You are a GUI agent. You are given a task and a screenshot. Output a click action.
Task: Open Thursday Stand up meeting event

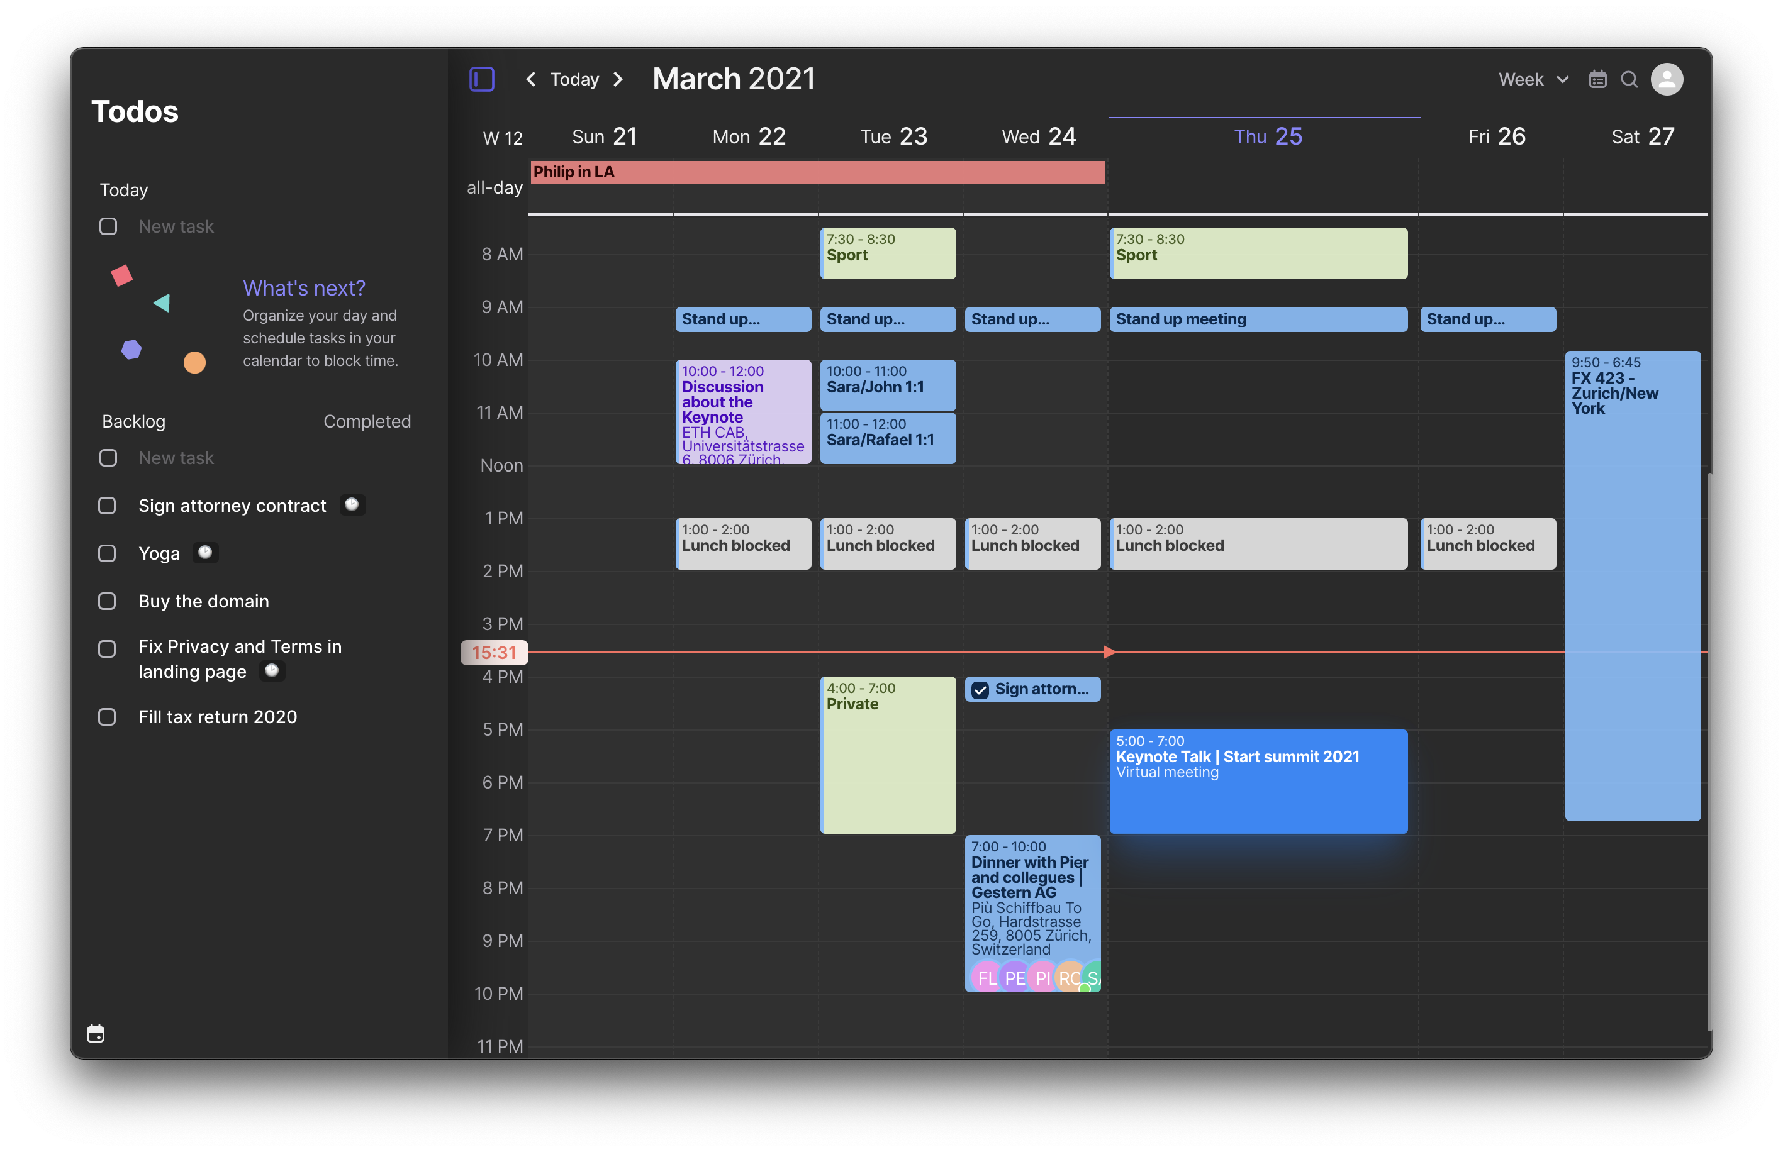tap(1258, 319)
